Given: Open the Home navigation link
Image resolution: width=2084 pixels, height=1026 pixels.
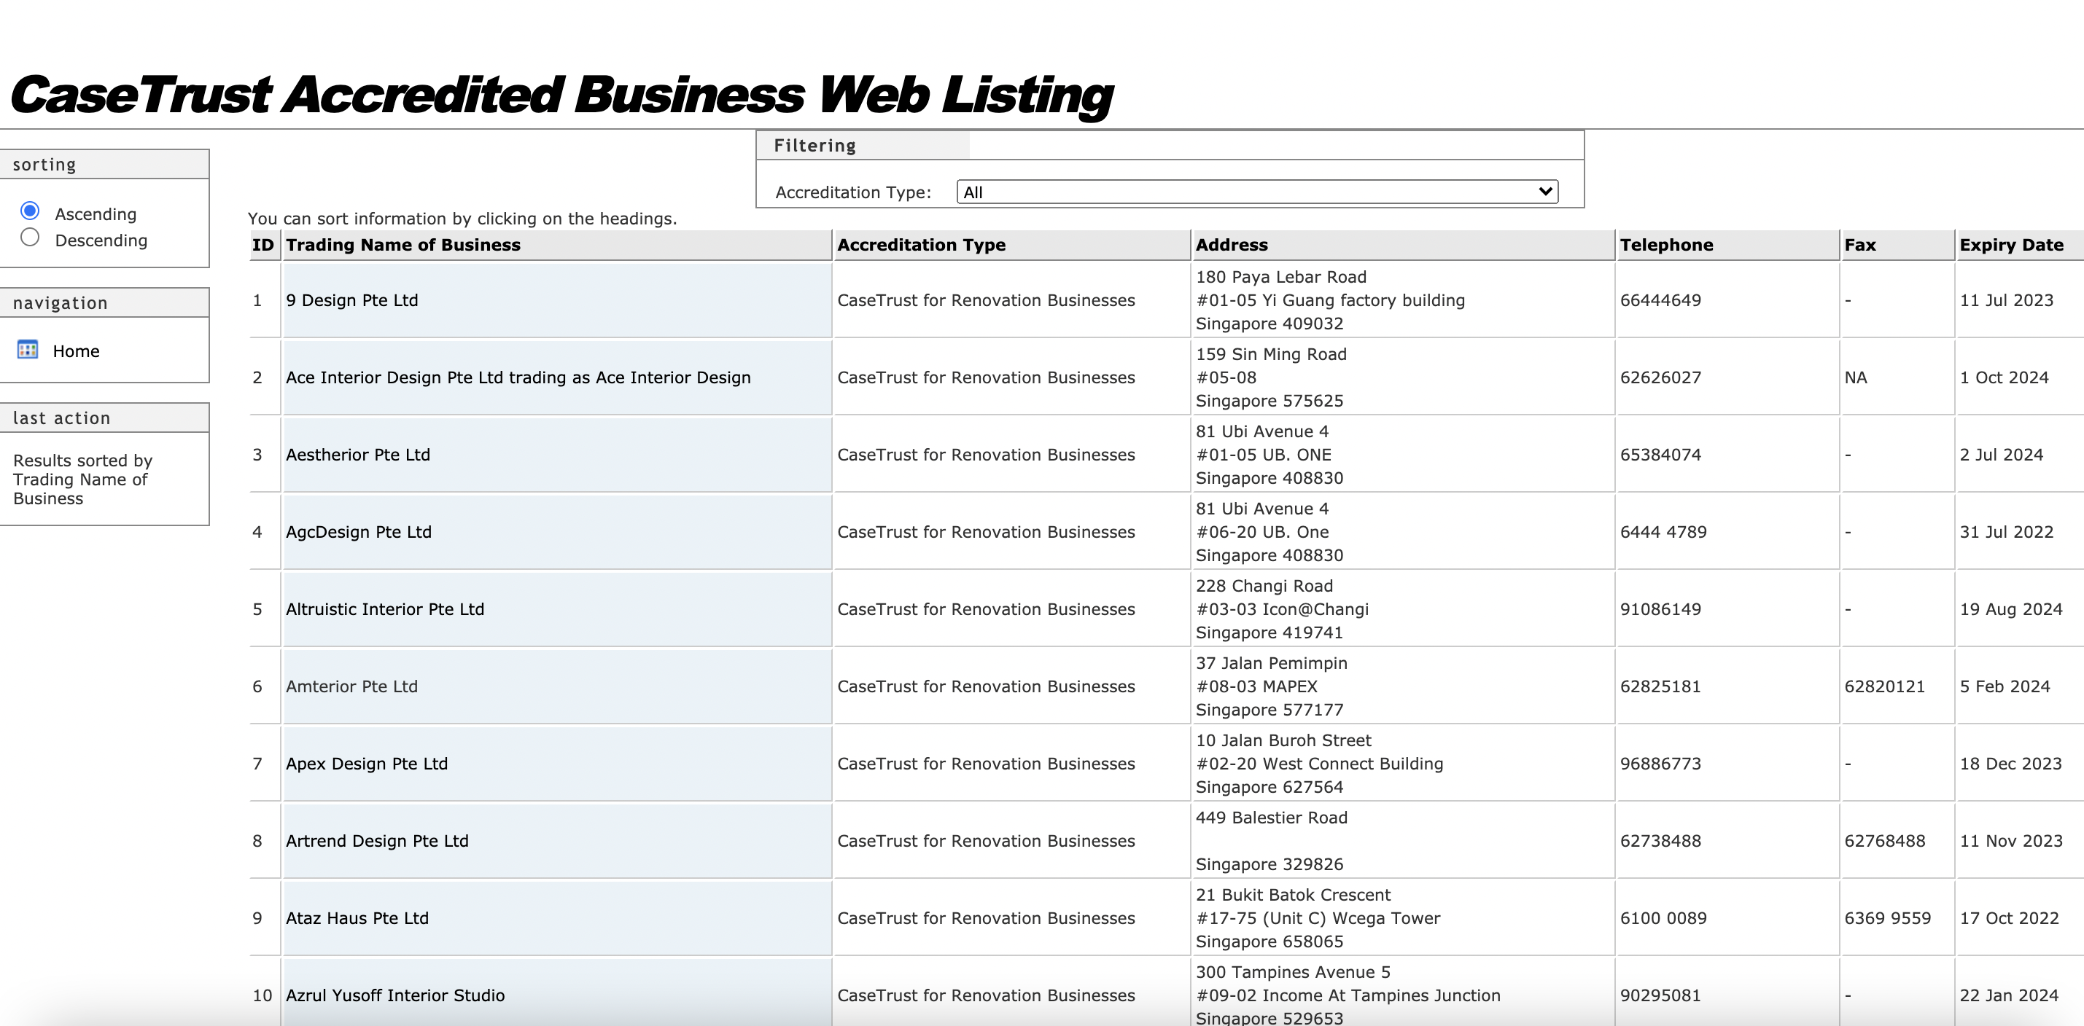Looking at the screenshot, I should point(76,351).
